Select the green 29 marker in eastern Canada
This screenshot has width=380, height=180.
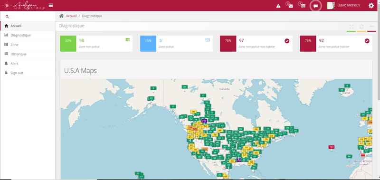click(288, 128)
